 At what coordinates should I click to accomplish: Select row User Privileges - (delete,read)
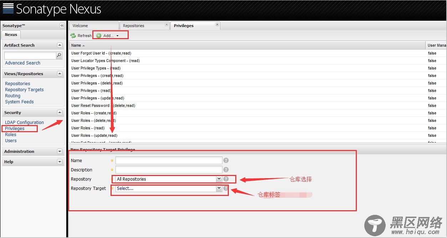tap(258, 83)
